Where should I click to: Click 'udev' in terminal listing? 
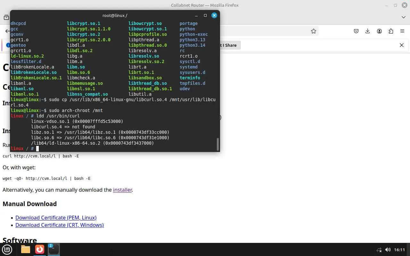click(185, 89)
